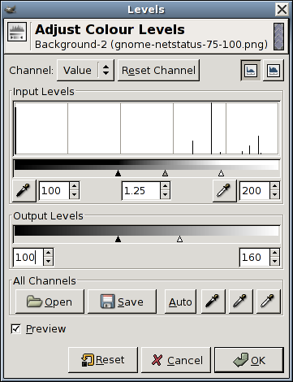Click the output low level input field
Image resolution: width=293 pixels, height=382 pixels.
point(28,257)
